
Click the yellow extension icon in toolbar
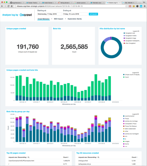coord(134,6)
